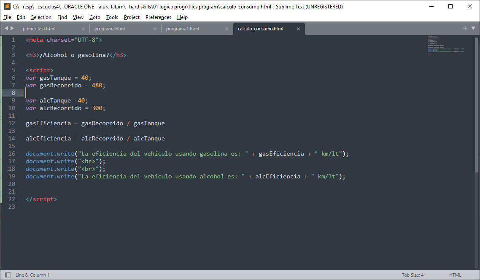Click line number 1 in gutter
The width and height of the screenshot is (480, 280).
click(x=13, y=40)
